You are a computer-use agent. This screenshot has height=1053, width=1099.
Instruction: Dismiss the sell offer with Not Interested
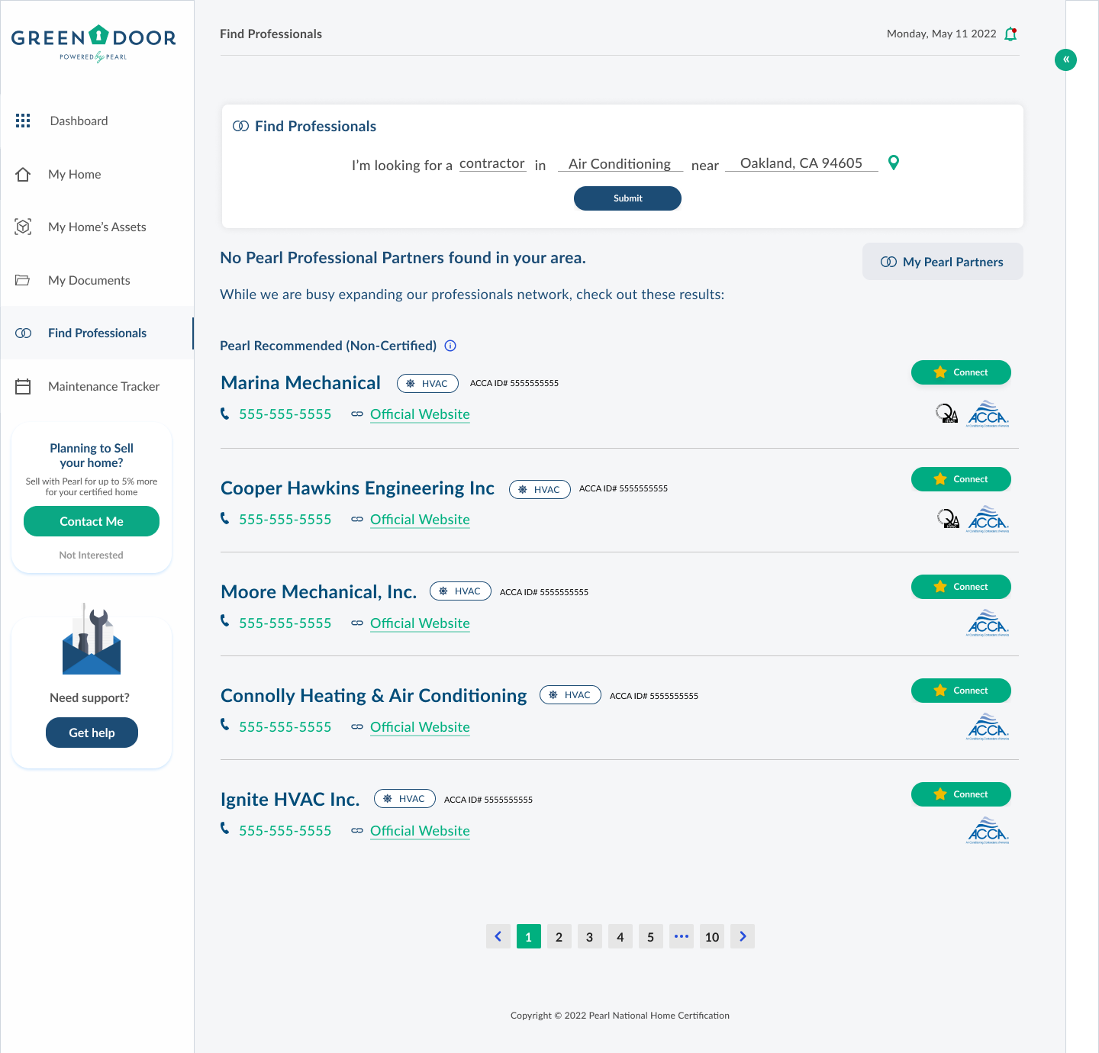[x=91, y=555]
